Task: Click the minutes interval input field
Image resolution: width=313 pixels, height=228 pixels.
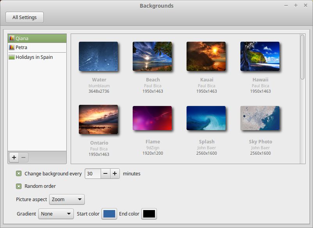Action: tap(93, 173)
